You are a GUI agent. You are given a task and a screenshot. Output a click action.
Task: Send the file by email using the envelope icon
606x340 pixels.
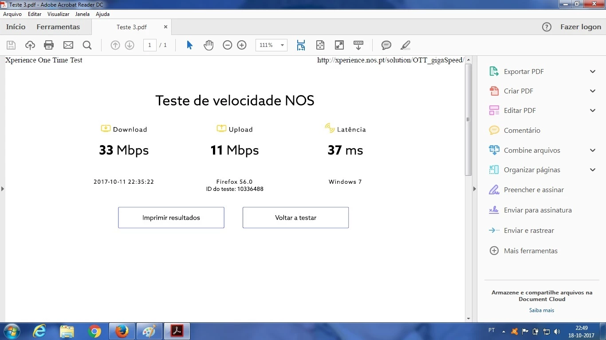pyautogui.click(x=68, y=45)
